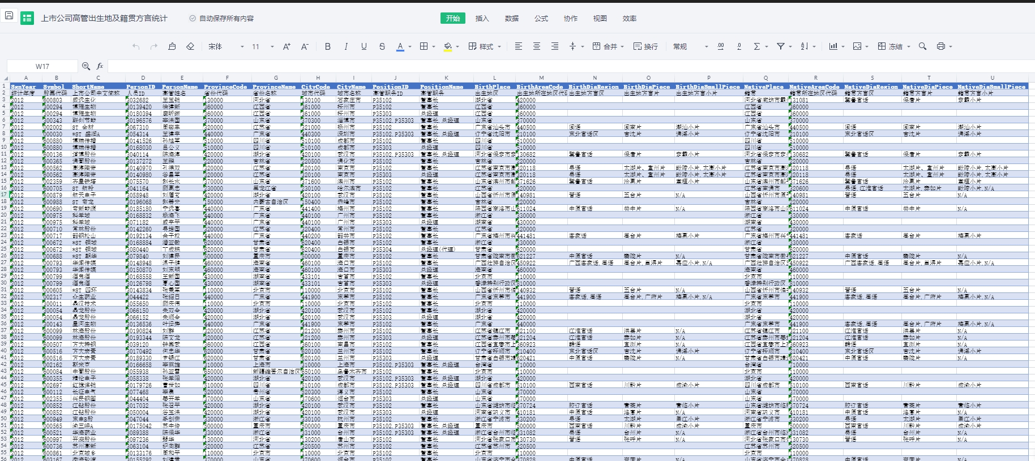Click the fx insert function icon

pyautogui.click(x=100, y=66)
